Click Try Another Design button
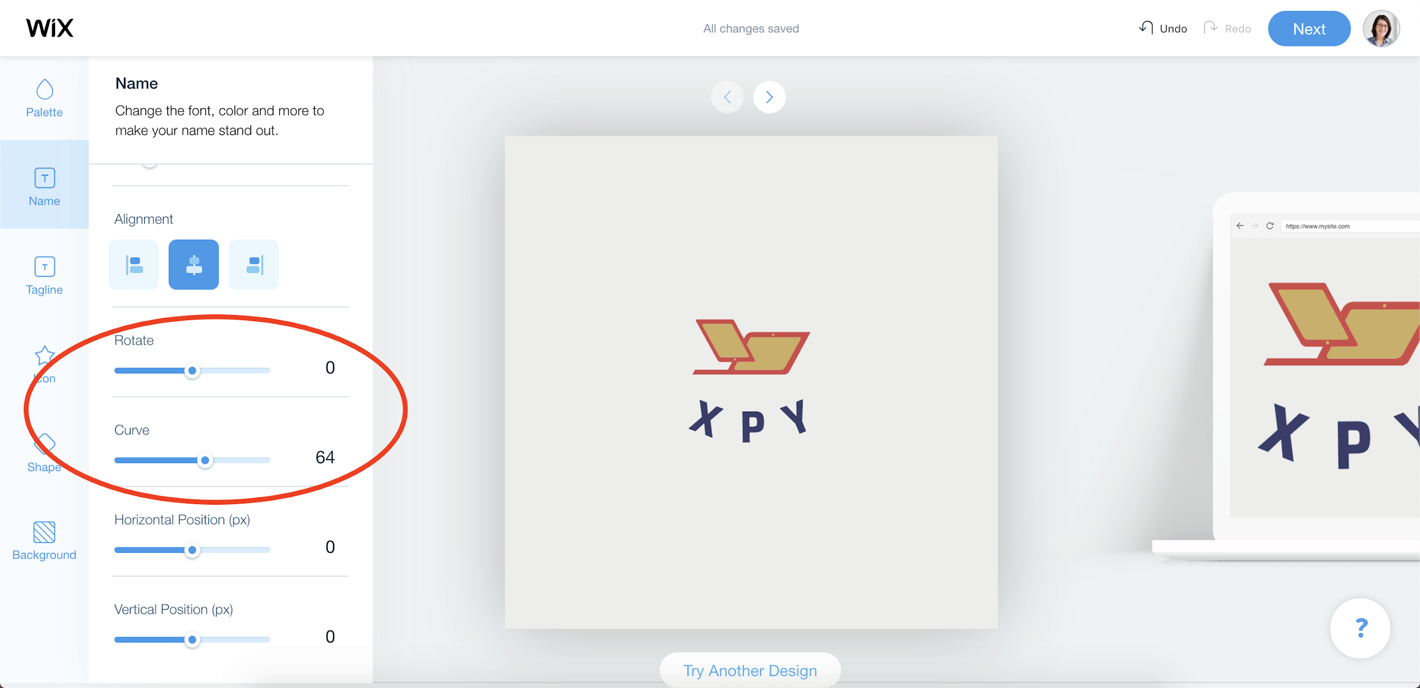The image size is (1420, 688). [x=750, y=670]
